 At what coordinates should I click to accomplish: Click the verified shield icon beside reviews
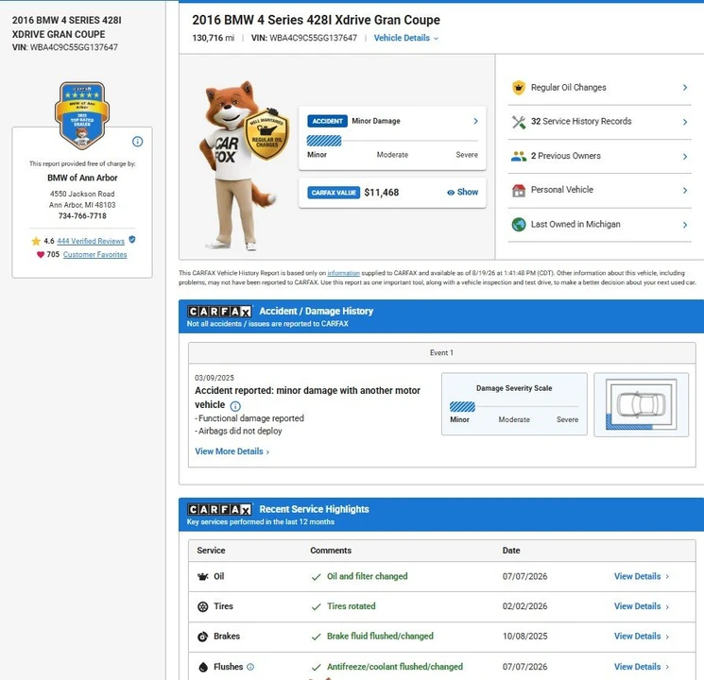tap(132, 240)
